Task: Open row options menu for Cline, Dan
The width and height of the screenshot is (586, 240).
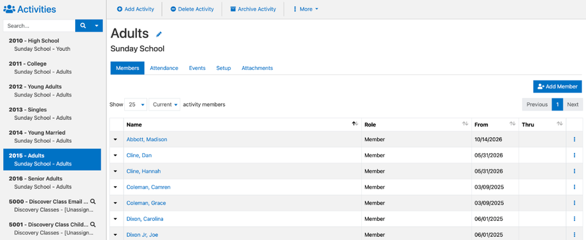Action: pos(574,156)
